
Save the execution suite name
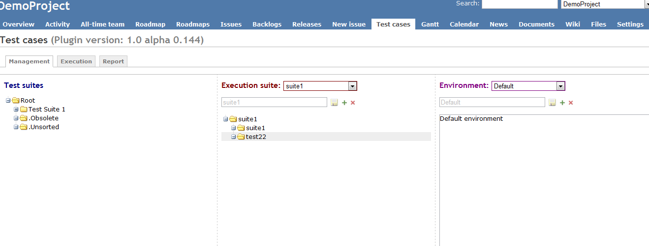tap(334, 102)
